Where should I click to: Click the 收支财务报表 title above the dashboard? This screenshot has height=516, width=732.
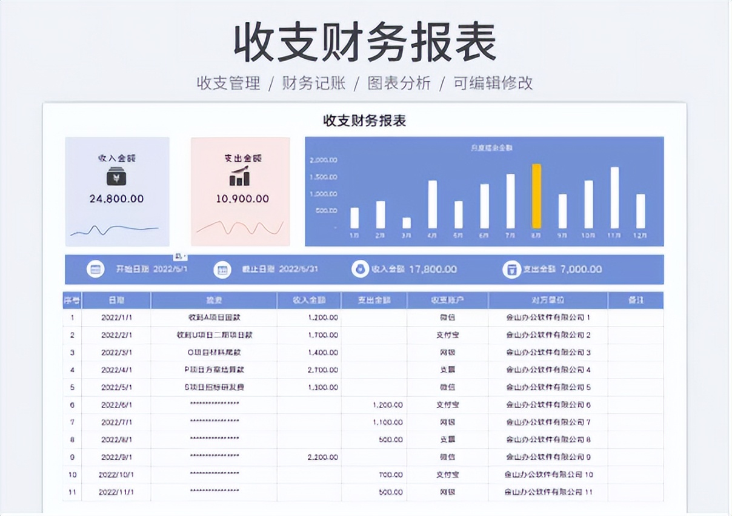click(366, 121)
